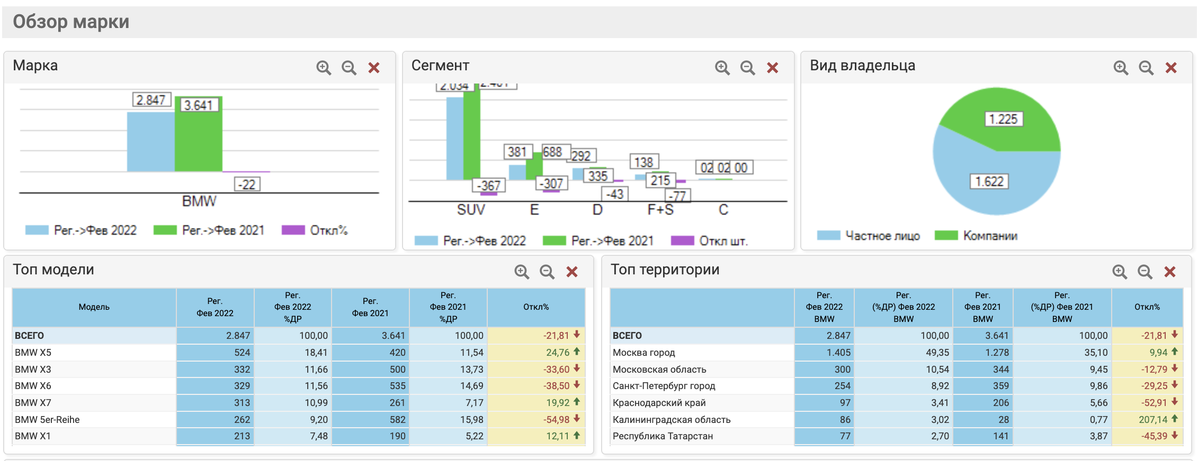The width and height of the screenshot is (1198, 461).
Task: Close the Топ территории panel
Action: click(1170, 272)
